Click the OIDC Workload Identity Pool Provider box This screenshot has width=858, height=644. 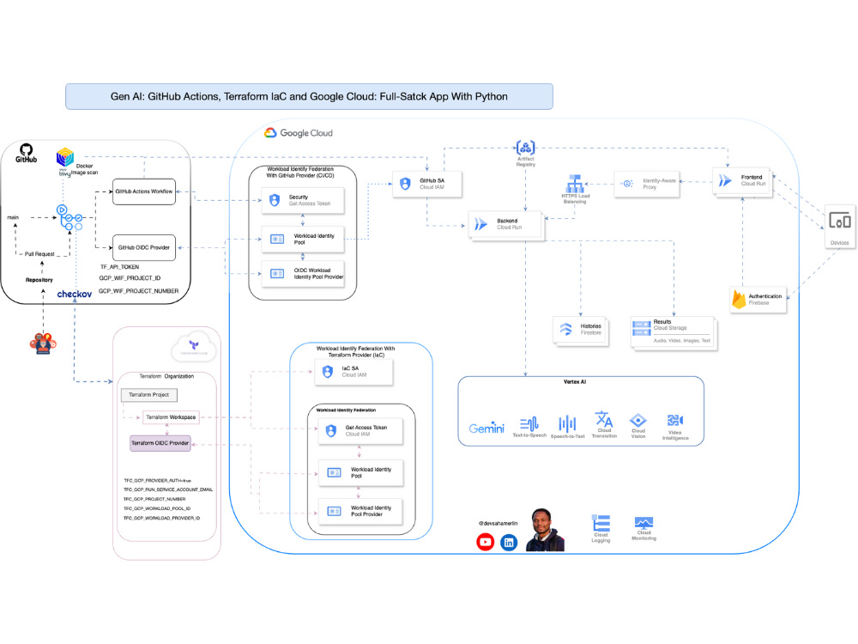pos(303,273)
